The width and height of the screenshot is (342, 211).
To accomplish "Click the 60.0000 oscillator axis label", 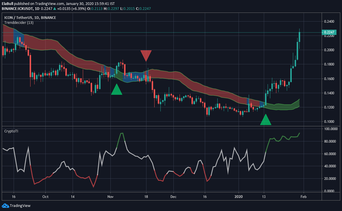I will tap(330, 154).
